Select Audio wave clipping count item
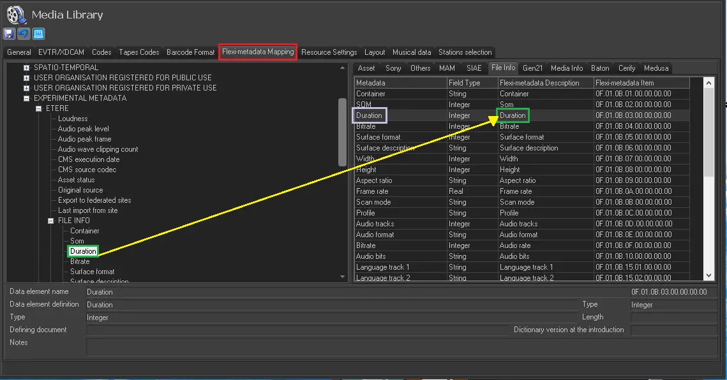The image size is (727, 380). 98,149
